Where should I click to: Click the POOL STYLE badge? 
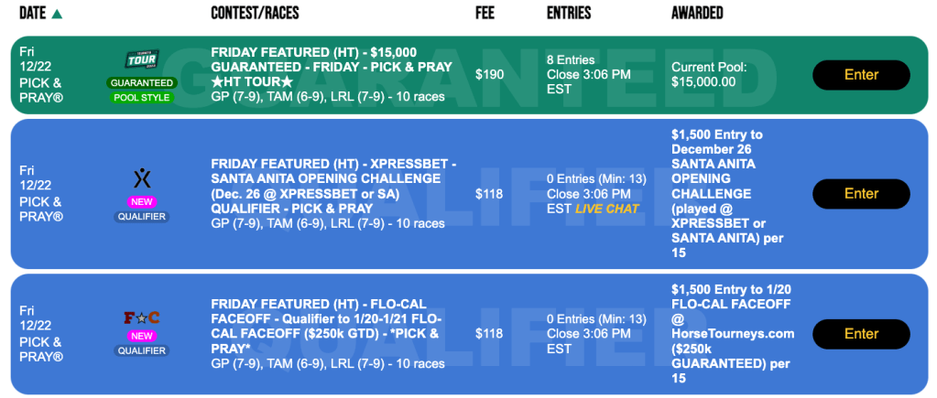tap(142, 97)
